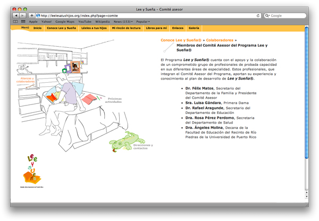The width and height of the screenshot is (319, 221).
Task: Click the Safari back arrow button
Action: (15, 16)
